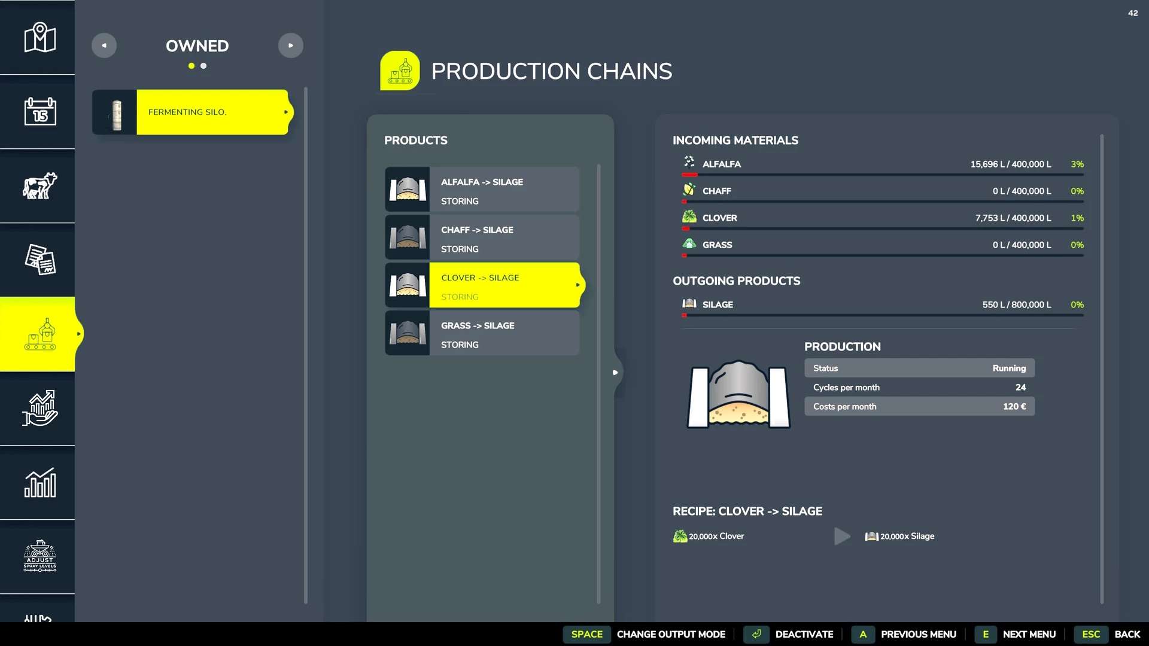Viewport: 1149px width, 646px height.
Task: Select the production chains factory sidebar icon
Action: coord(39,334)
